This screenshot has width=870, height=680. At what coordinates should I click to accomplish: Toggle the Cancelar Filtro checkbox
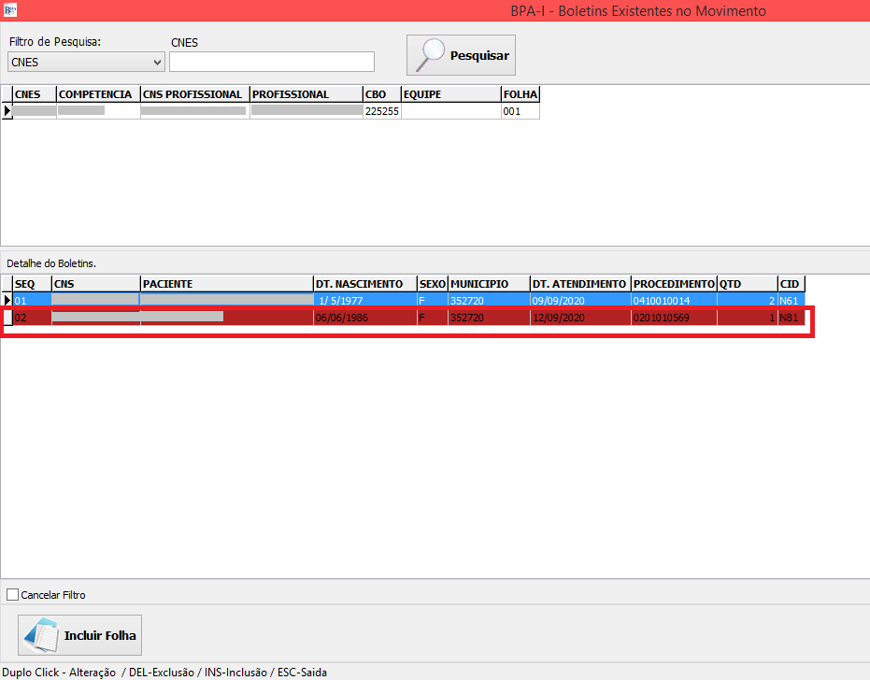[12, 595]
